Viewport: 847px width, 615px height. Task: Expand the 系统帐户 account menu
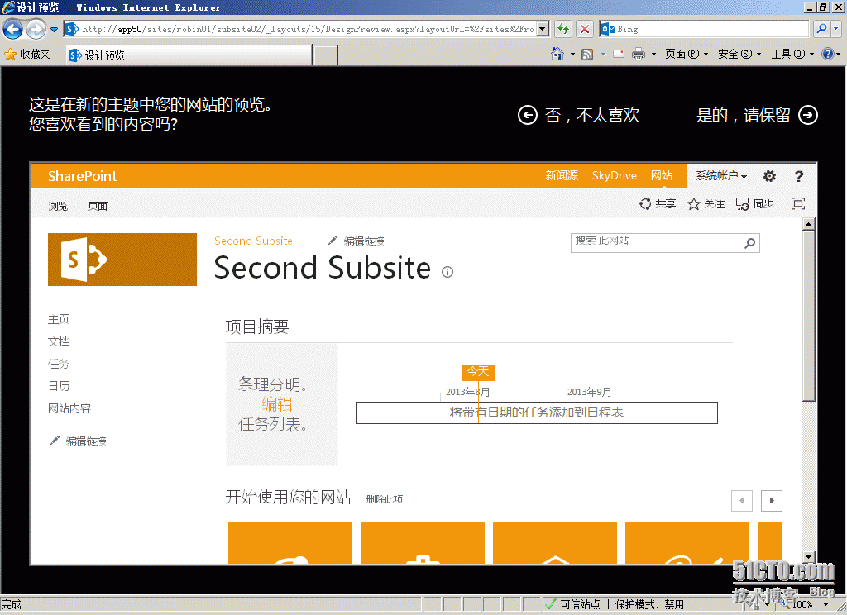[x=720, y=175]
